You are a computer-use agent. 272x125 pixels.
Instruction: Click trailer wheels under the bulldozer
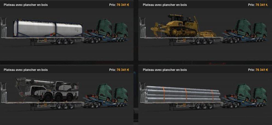(204, 41)
